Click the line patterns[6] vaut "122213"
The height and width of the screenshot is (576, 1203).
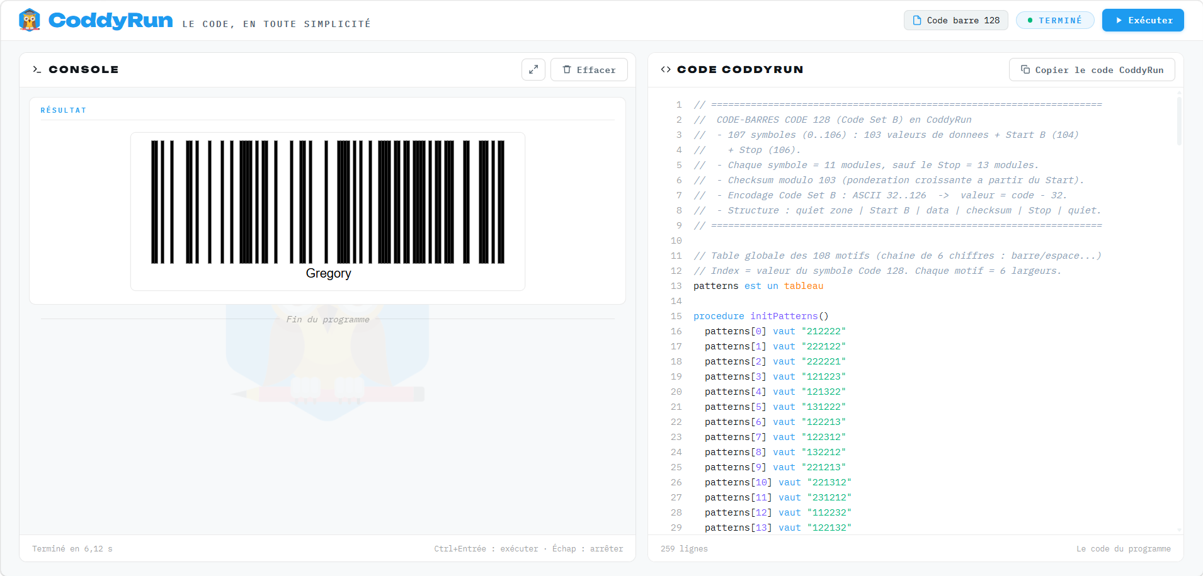775,422
